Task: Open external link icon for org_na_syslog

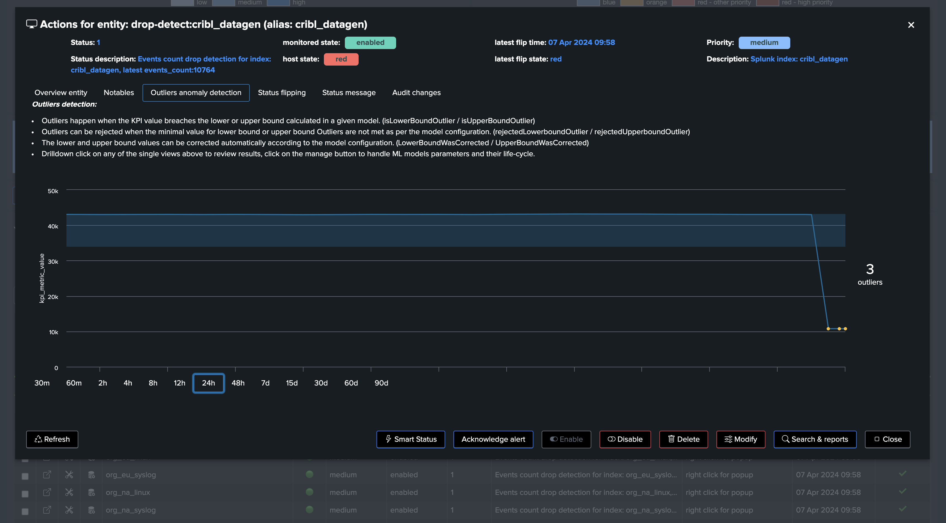Action: (x=47, y=509)
